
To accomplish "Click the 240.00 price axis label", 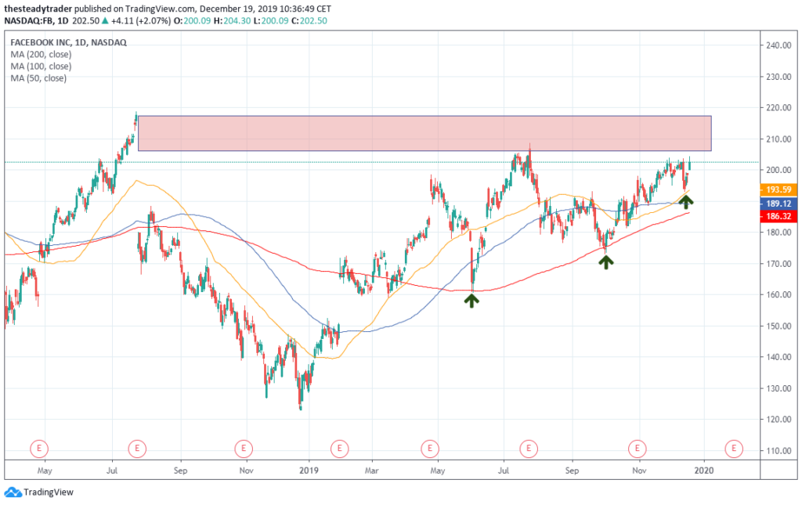I will point(779,45).
